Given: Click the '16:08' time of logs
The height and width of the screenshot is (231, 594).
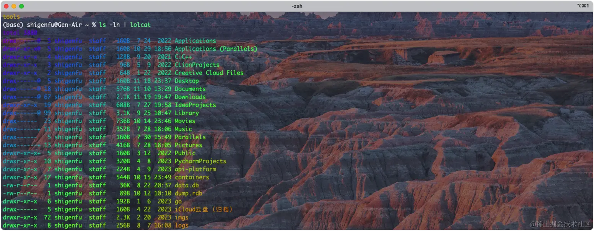Looking at the screenshot, I should point(163,226).
